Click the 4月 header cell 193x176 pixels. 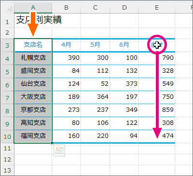(67, 45)
